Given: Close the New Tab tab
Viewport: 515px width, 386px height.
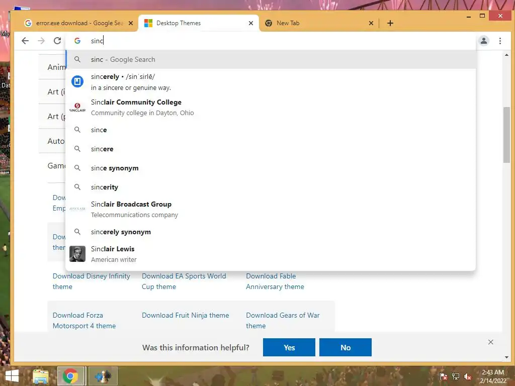Looking at the screenshot, I should click(371, 23).
